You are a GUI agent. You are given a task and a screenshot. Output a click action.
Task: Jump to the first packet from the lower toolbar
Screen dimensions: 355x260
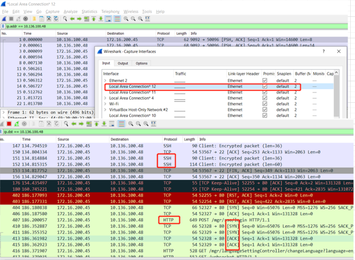click(x=97, y=124)
